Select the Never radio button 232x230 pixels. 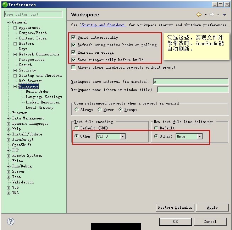100,109
